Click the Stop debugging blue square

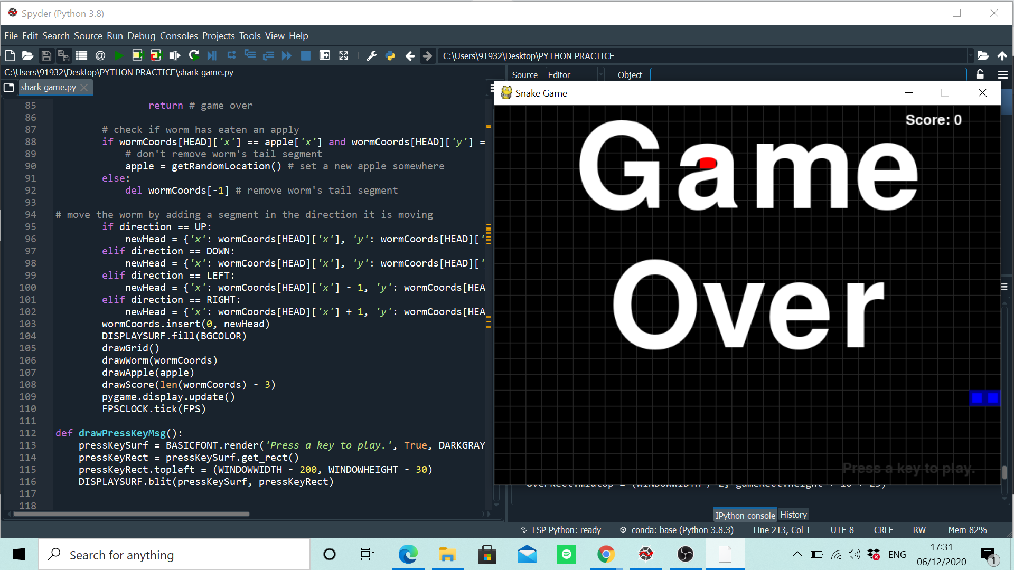coord(305,55)
